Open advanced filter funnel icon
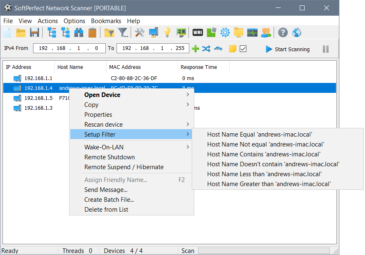Viewport: 365px width, 255px height. (123, 33)
